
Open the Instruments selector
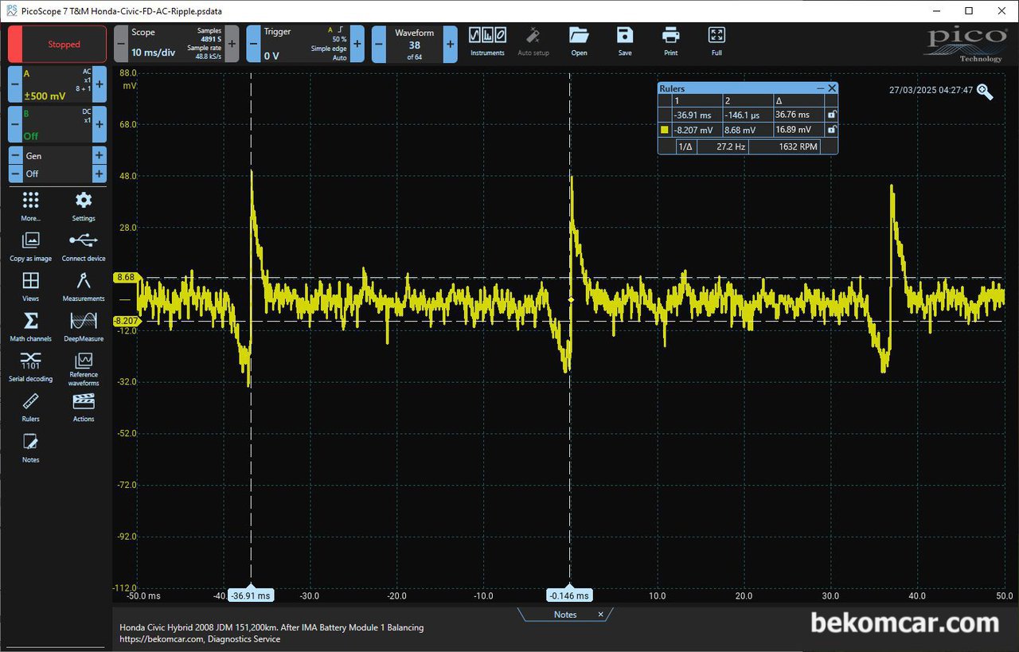pos(488,41)
